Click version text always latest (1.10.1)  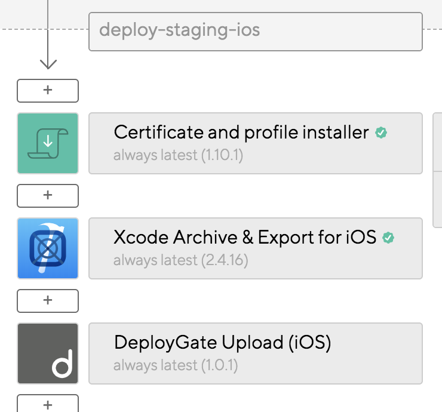coord(178,155)
